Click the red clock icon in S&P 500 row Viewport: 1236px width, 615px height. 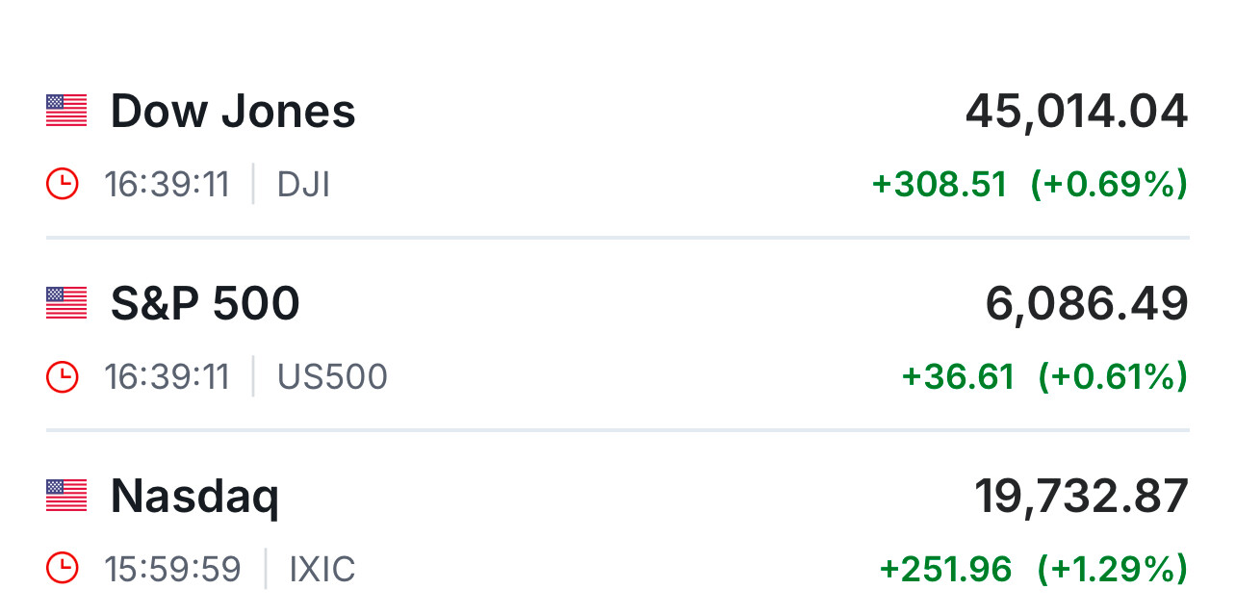tap(63, 376)
